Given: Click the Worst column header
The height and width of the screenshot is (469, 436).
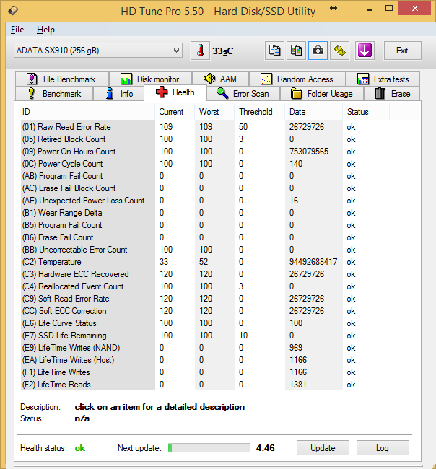Looking at the screenshot, I should click(x=214, y=112).
